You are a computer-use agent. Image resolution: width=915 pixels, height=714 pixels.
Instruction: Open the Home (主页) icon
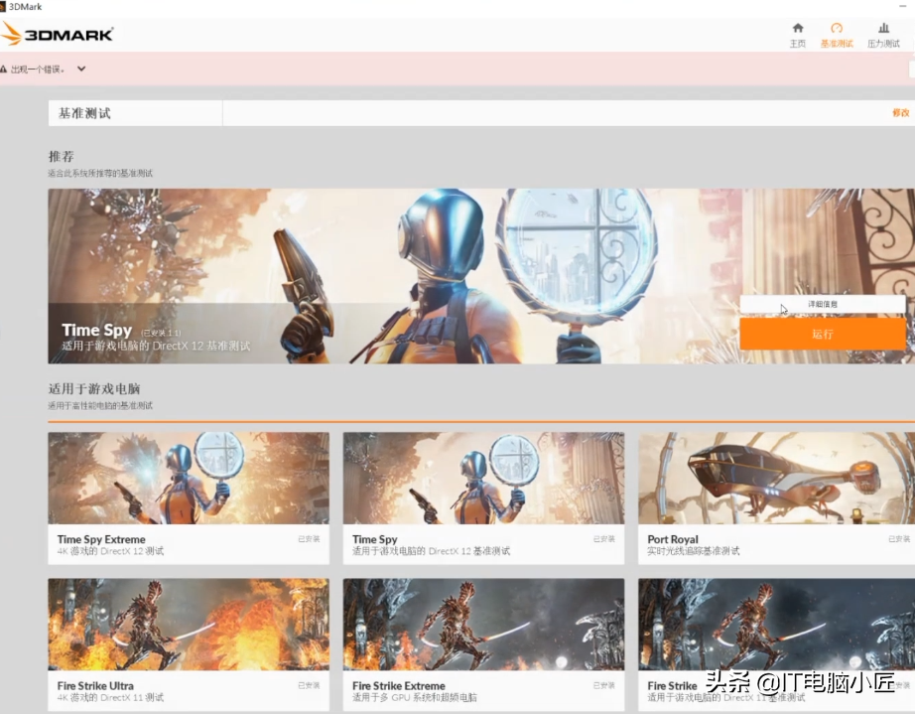coord(798,28)
